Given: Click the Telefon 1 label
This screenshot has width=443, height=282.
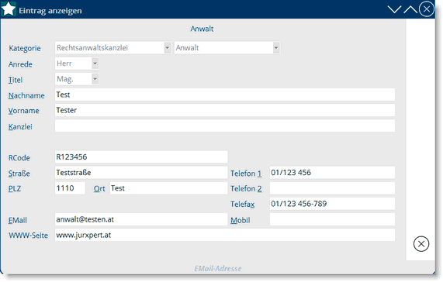Looking at the screenshot, I should 246,174.
